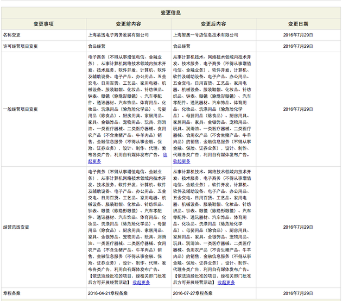Image resolution: width=342 pixels, height=301 pixels.
Task: Click the 2016-04-21章程备案 cell
Action: click(107, 293)
